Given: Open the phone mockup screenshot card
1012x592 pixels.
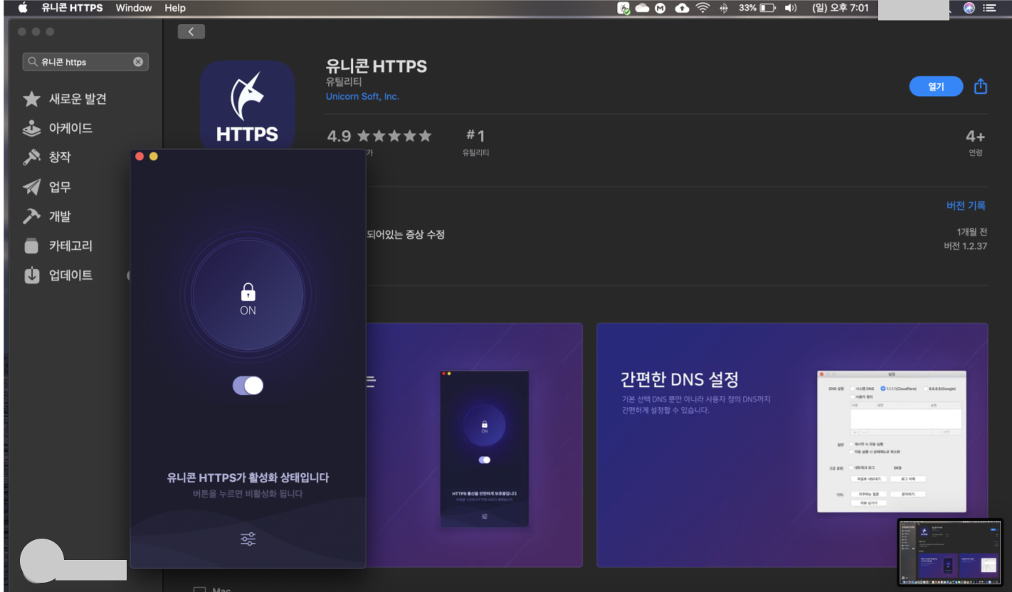Looking at the screenshot, I should 474,445.
